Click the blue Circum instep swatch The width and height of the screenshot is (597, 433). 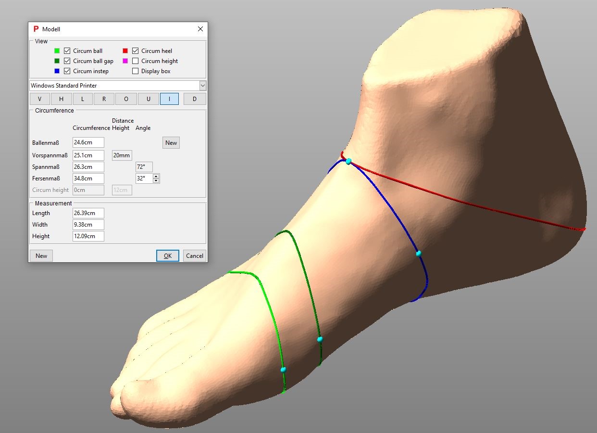pos(57,71)
